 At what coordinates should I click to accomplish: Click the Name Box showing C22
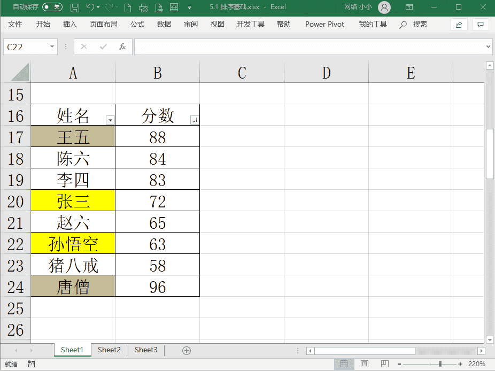pyautogui.click(x=25, y=47)
